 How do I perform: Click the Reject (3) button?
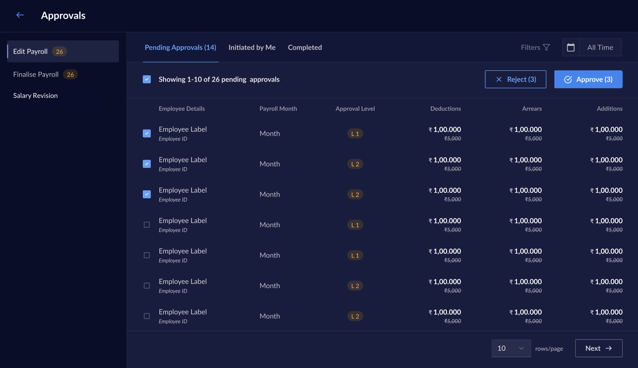pos(515,80)
